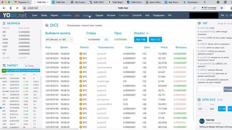Open the История menu item
The height and width of the screenshot is (130, 232).
pos(111,15)
